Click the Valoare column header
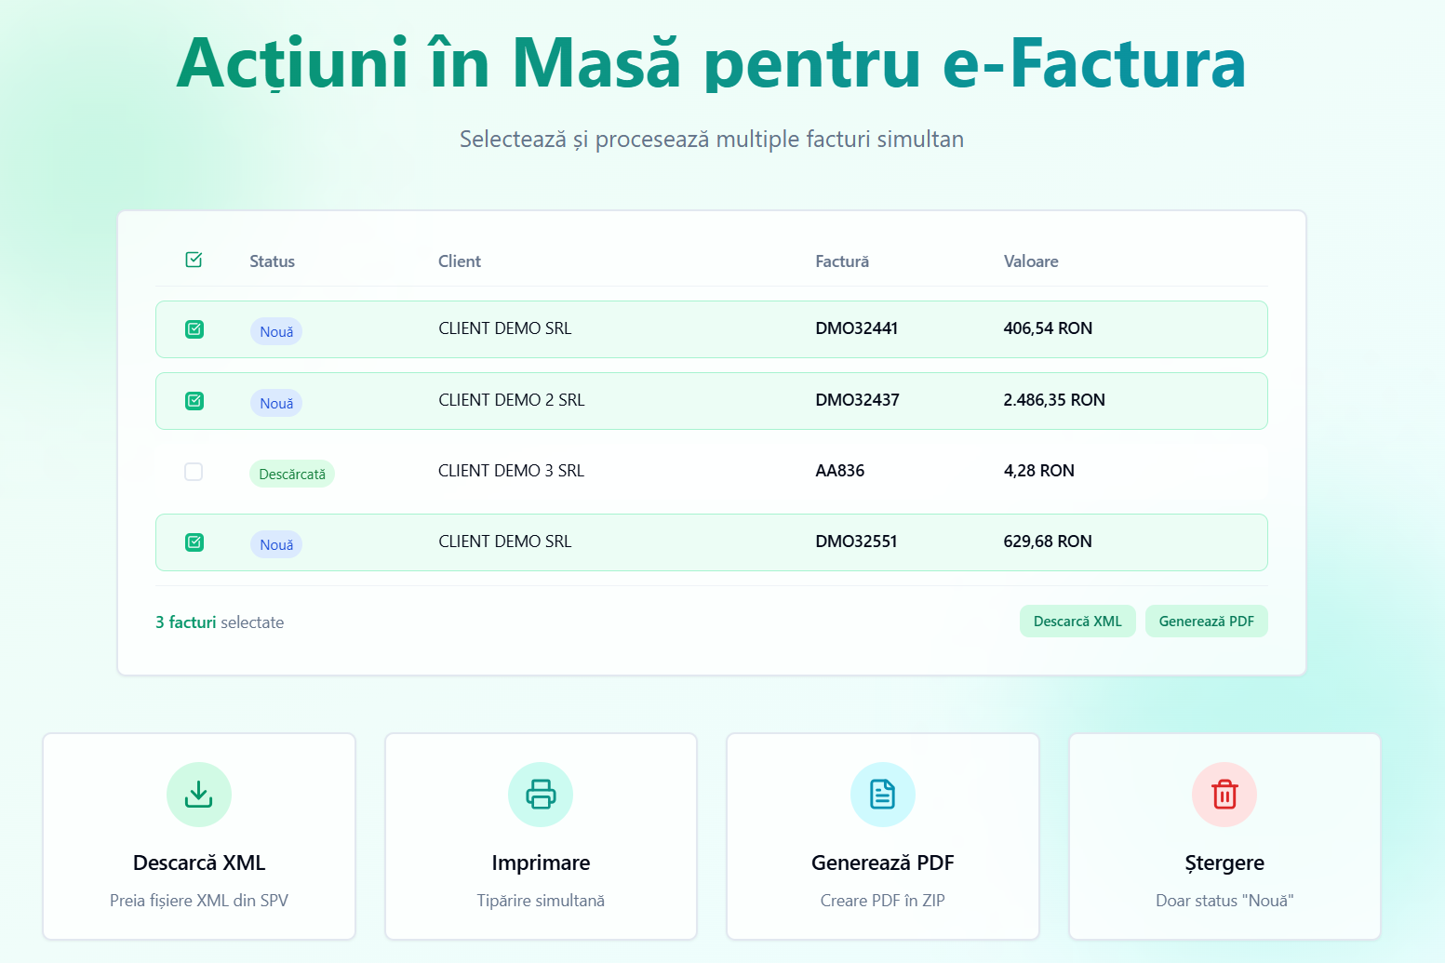 pyautogui.click(x=1031, y=261)
